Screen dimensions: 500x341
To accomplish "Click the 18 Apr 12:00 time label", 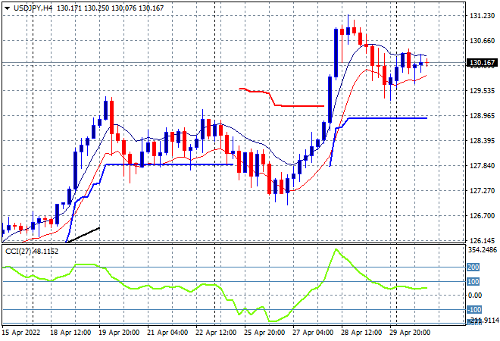I will click(70, 333).
